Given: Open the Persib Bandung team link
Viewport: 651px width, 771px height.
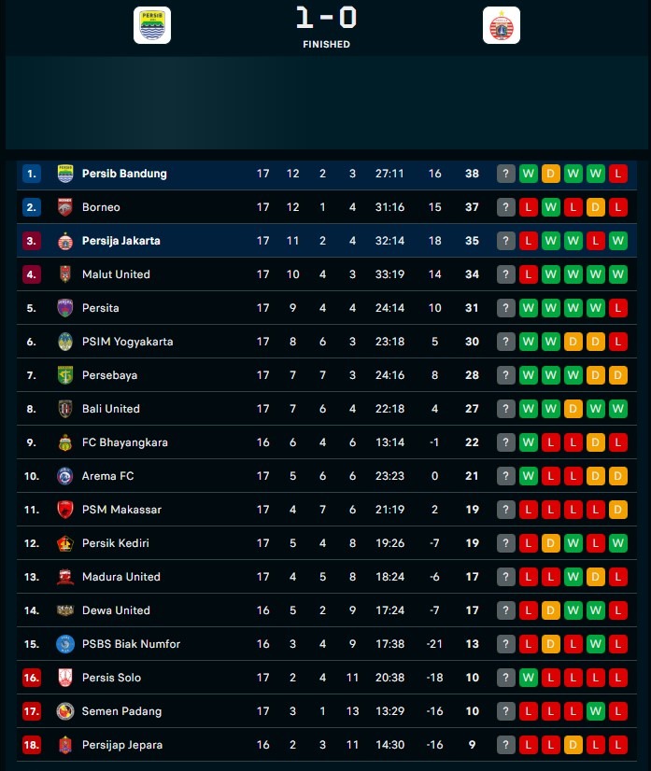Looking at the screenshot, I should pyautogui.click(x=124, y=174).
